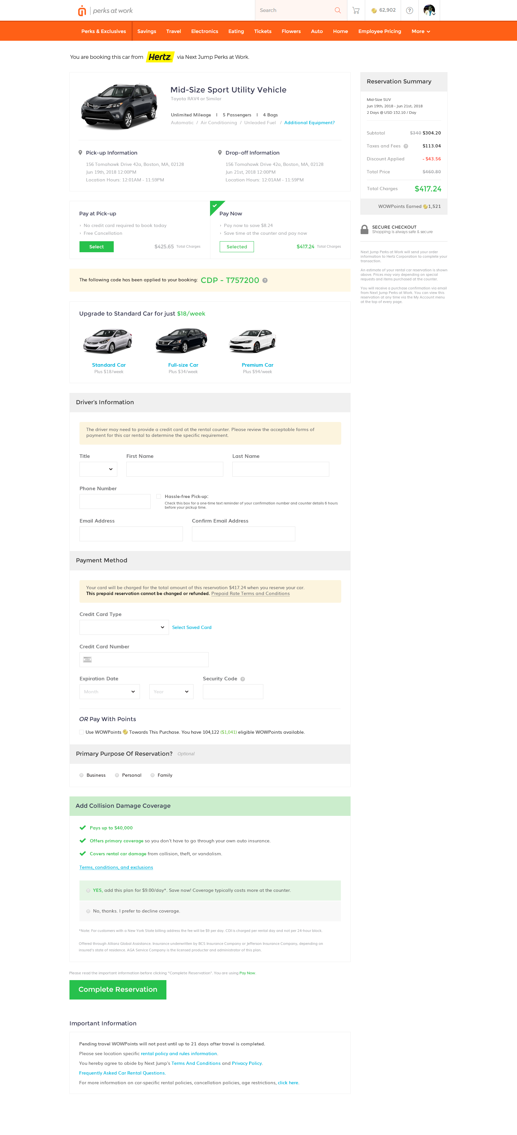This screenshot has height=1135, width=517.
Task: Expand the More menu in navigation
Action: point(421,31)
